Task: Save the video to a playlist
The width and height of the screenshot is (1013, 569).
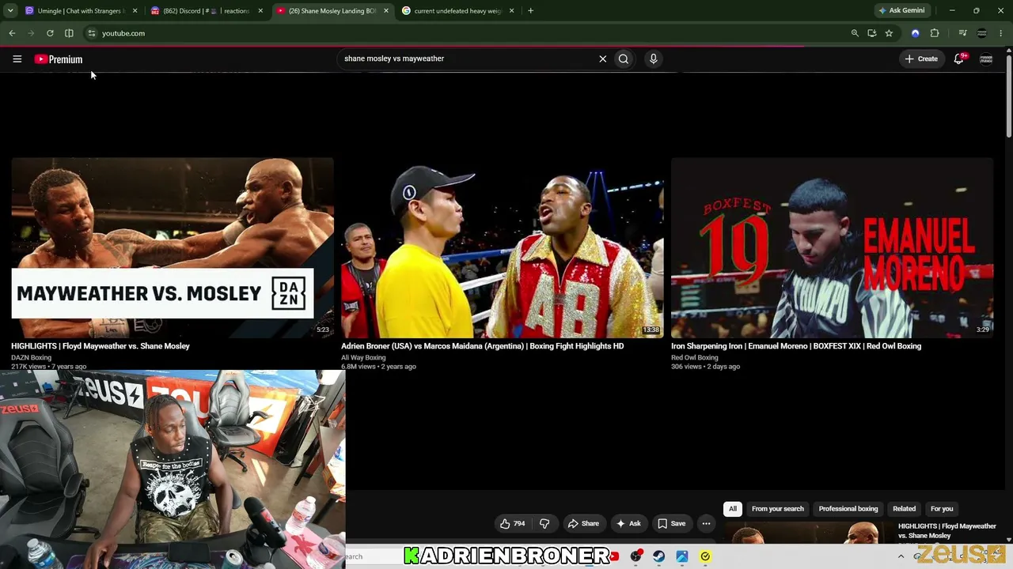Action: (x=671, y=523)
